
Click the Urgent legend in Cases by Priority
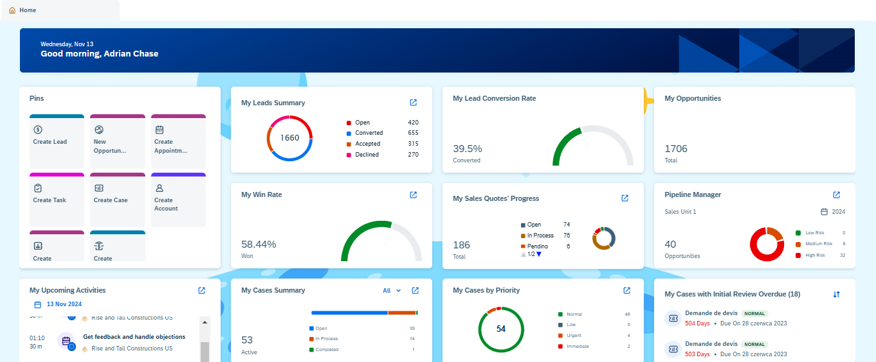point(595,336)
